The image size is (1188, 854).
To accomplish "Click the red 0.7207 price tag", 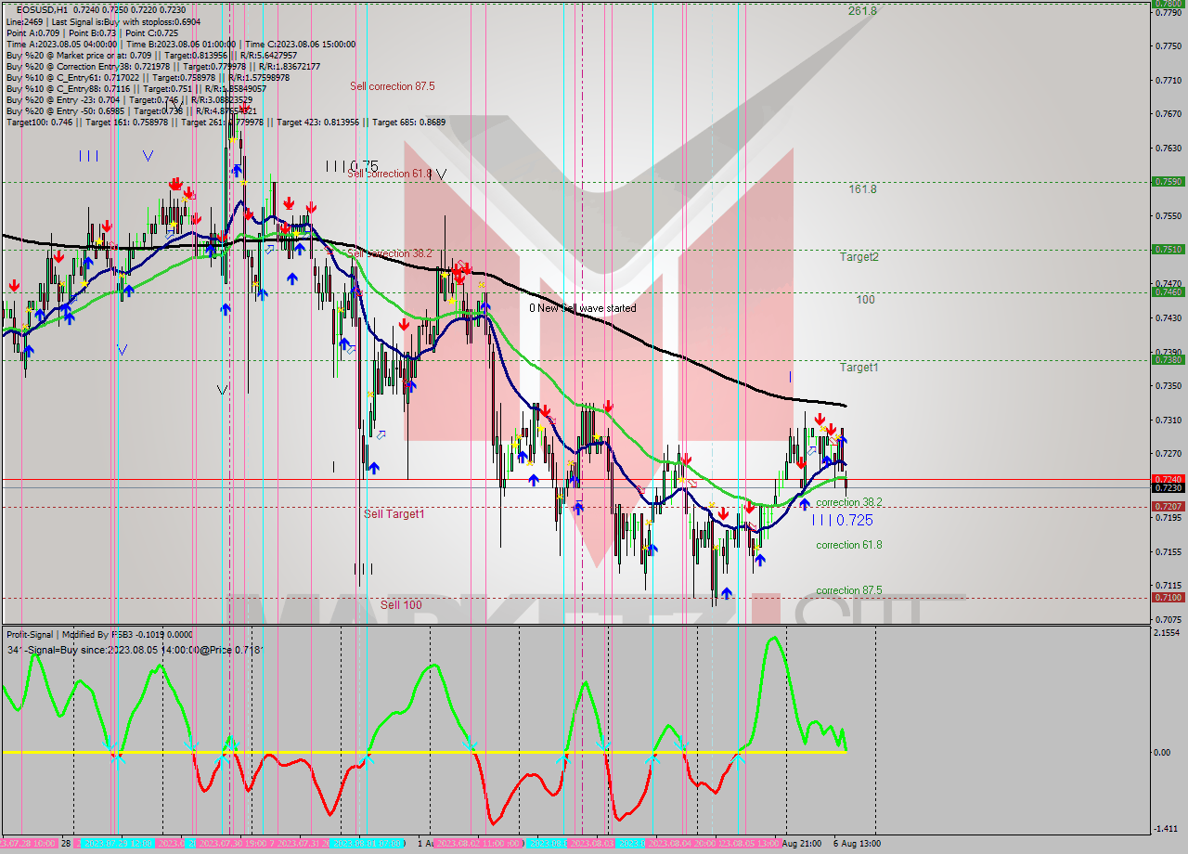I will coord(1168,506).
